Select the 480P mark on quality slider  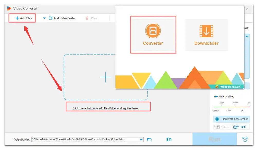pos(222,103)
